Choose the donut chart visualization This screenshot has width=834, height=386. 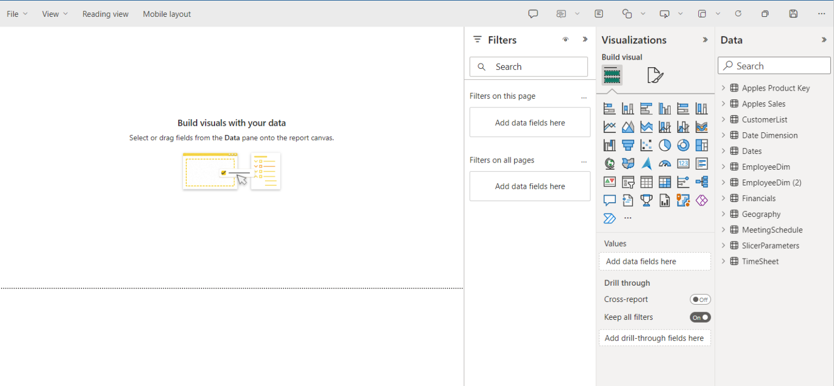tap(683, 145)
